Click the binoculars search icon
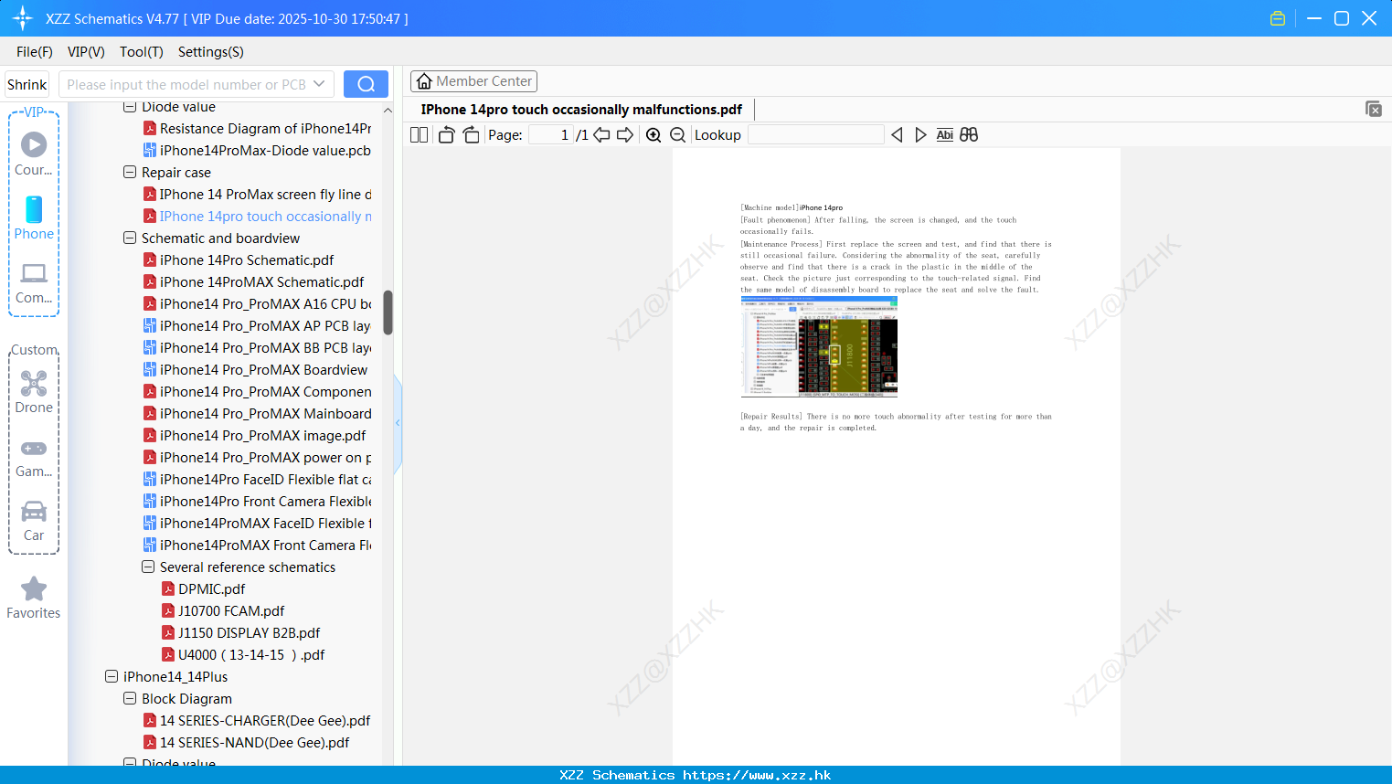Viewport: 1392px width, 784px height. tap(969, 135)
